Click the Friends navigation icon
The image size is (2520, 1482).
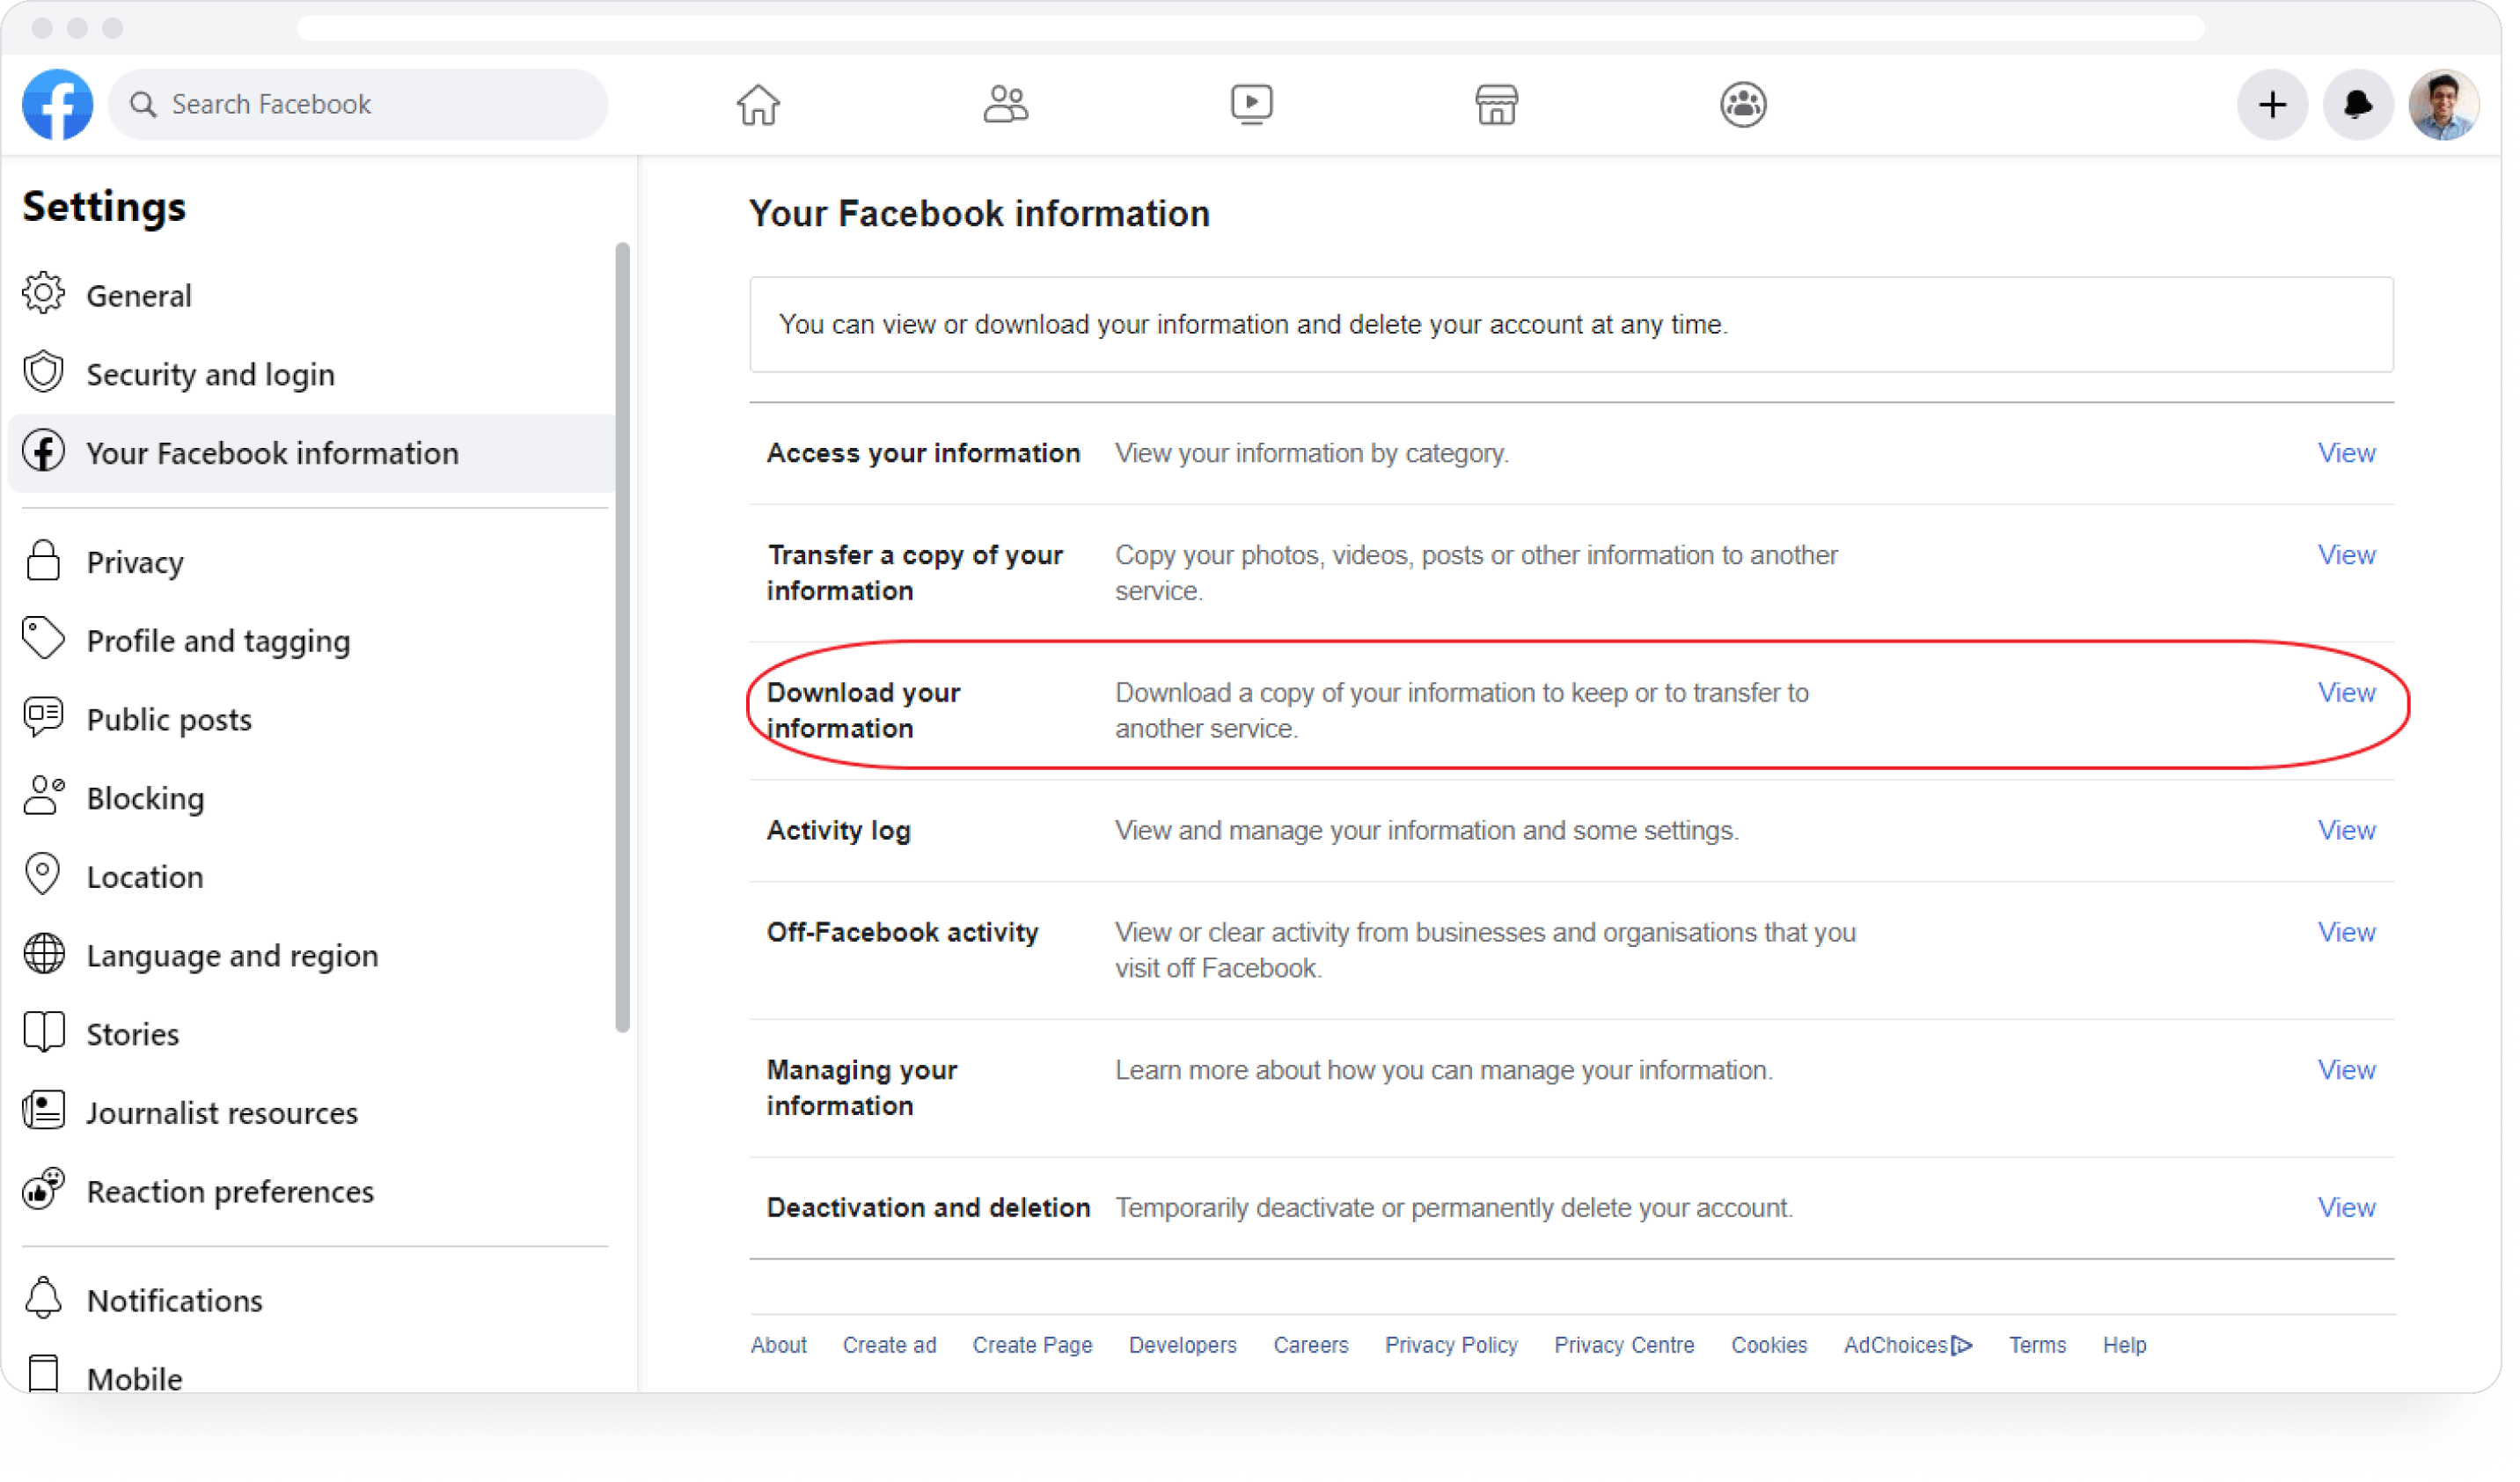pyautogui.click(x=1005, y=104)
